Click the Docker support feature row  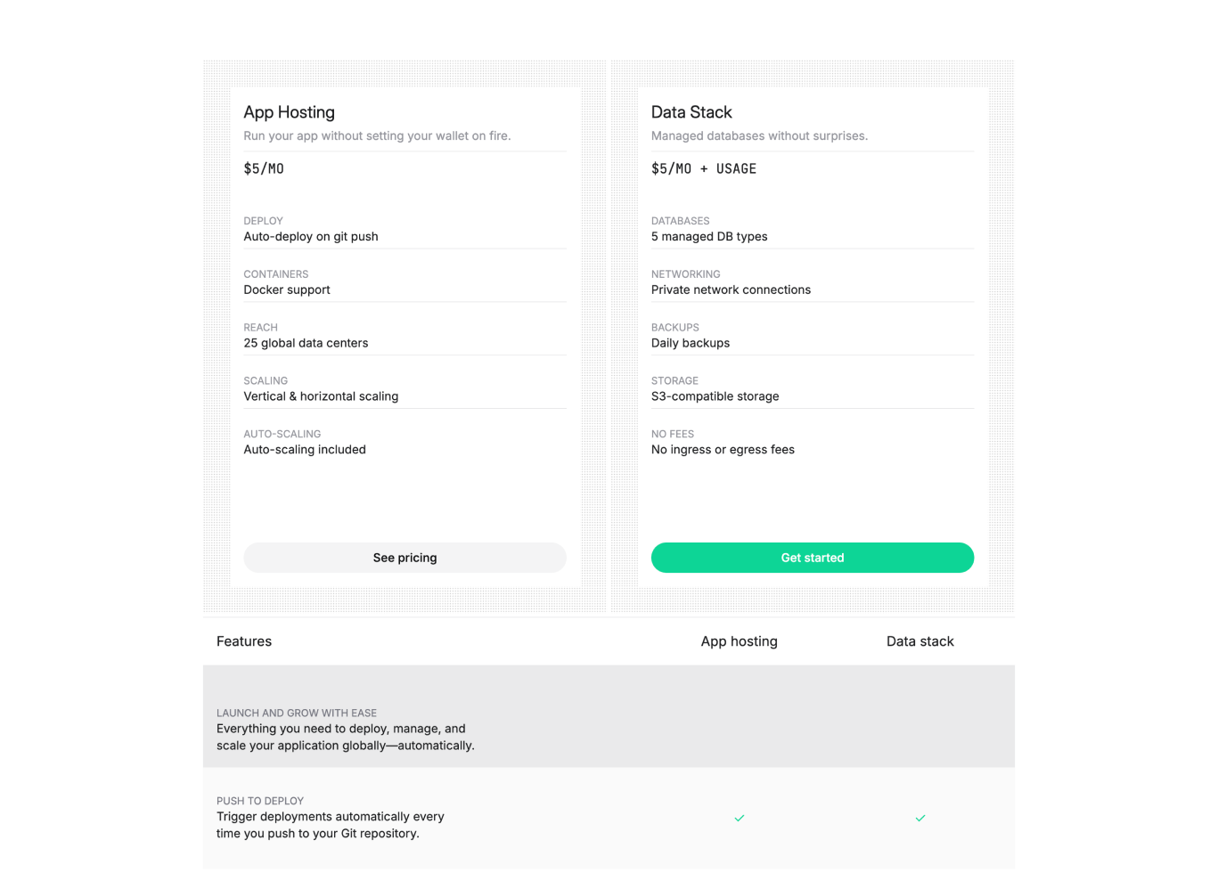(x=287, y=290)
